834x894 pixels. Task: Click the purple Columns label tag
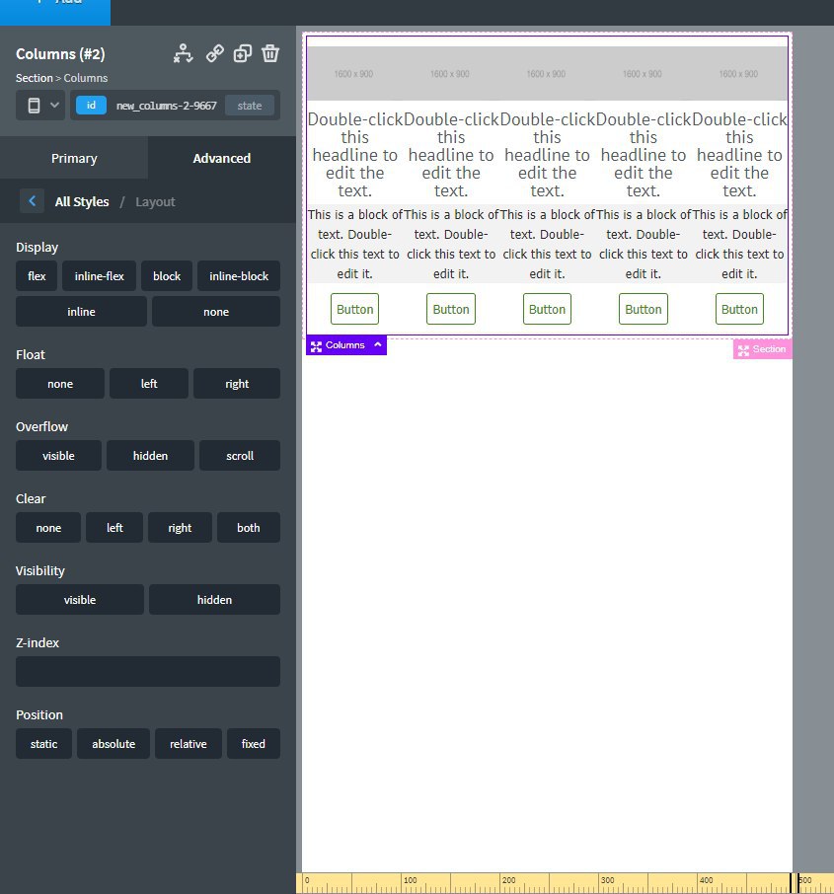[345, 345]
